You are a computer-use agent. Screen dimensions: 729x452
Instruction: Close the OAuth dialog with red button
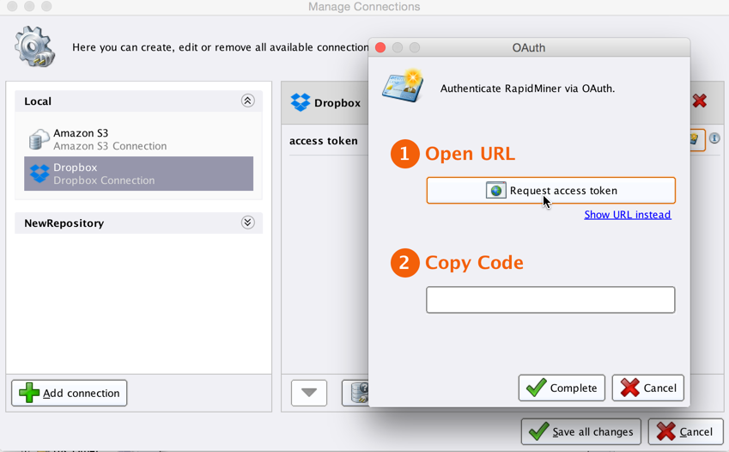[380, 48]
